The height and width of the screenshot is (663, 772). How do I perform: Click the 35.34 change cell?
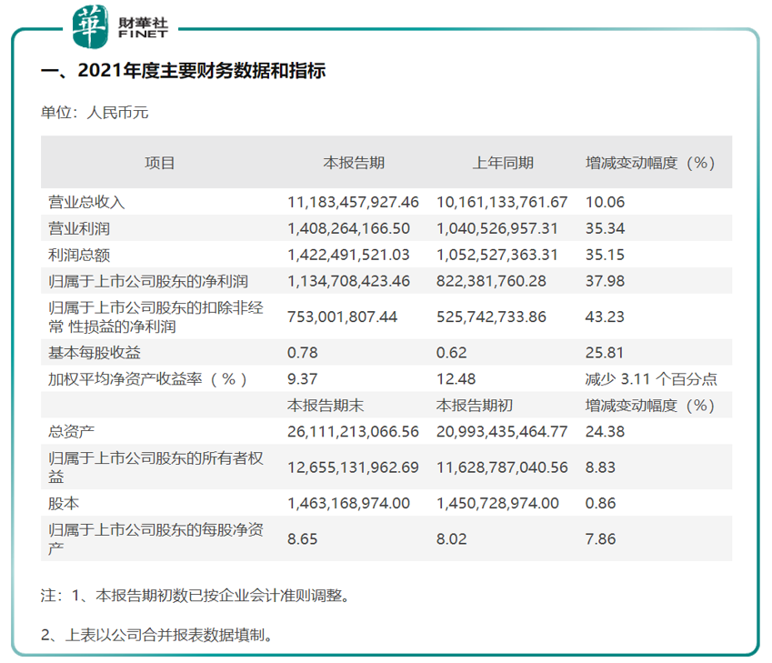(605, 228)
